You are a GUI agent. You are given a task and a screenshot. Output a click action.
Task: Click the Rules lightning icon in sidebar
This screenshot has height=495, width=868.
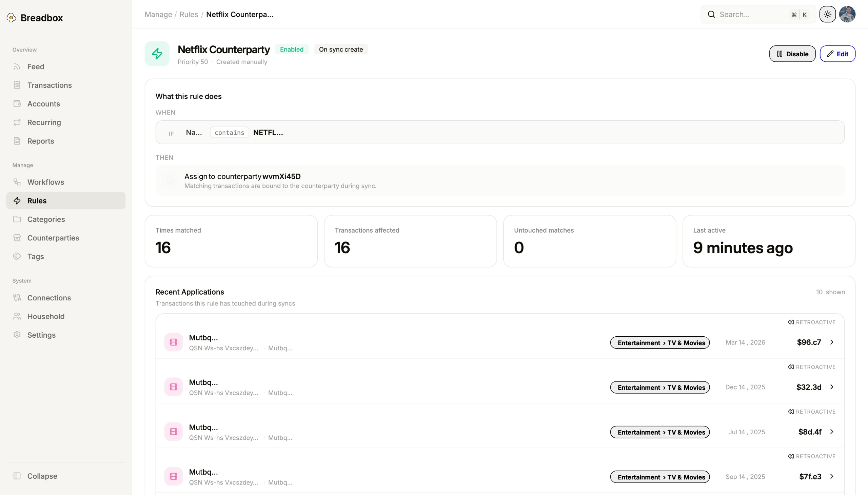[17, 201]
